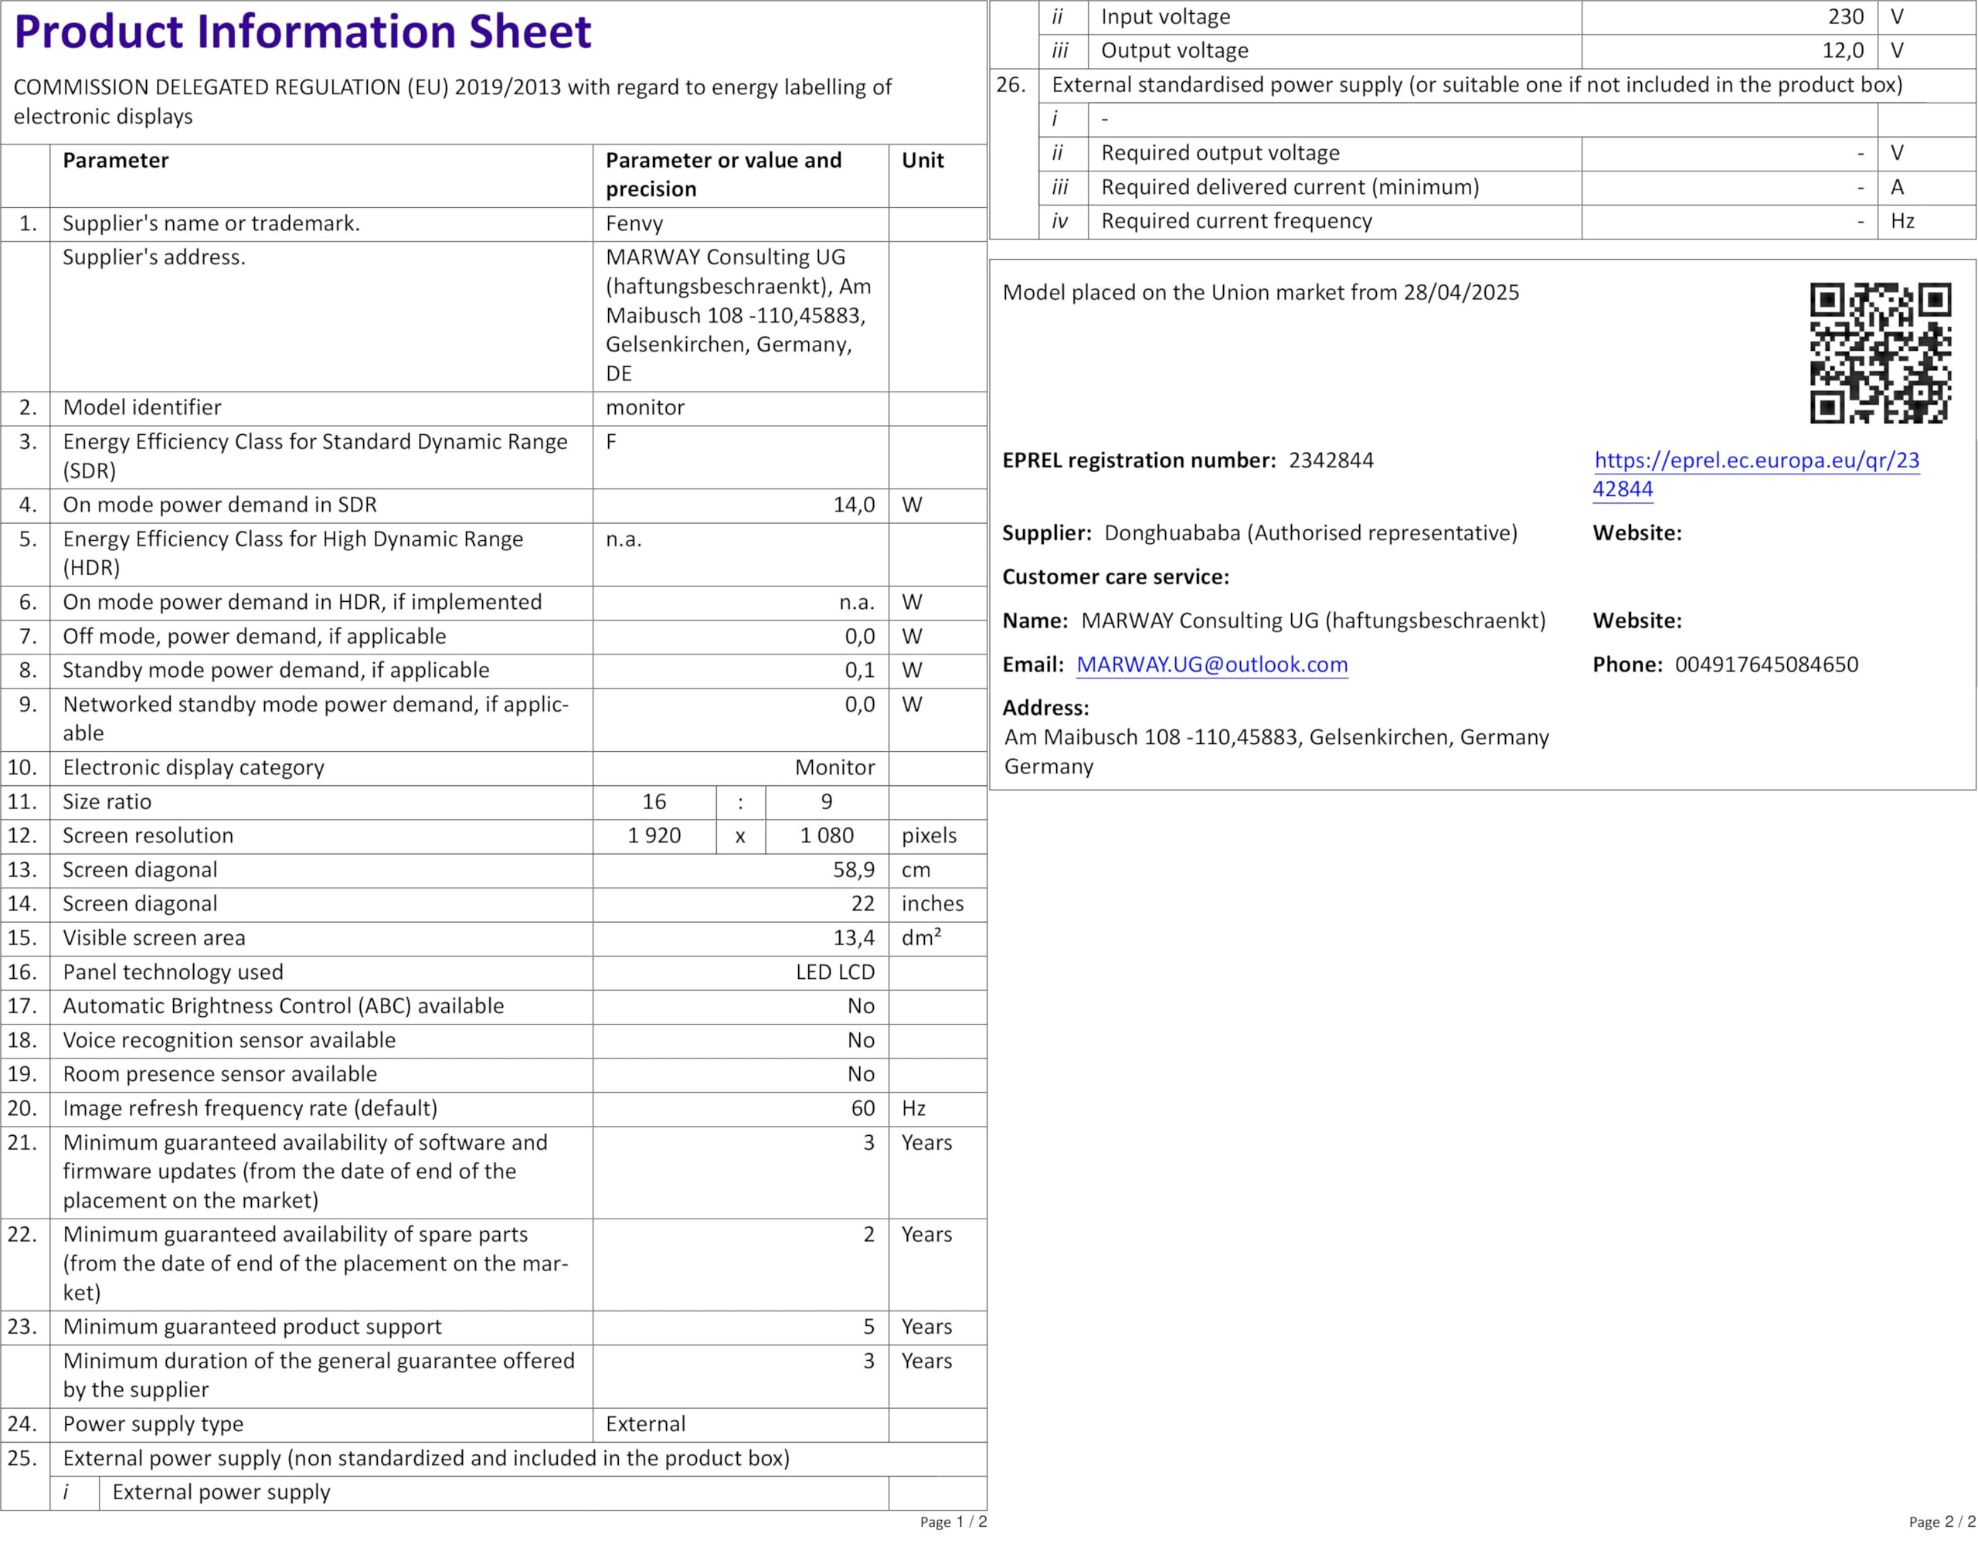Click the Parameter column header
Viewport: 1978px width, 1547px height.
[115, 161]
